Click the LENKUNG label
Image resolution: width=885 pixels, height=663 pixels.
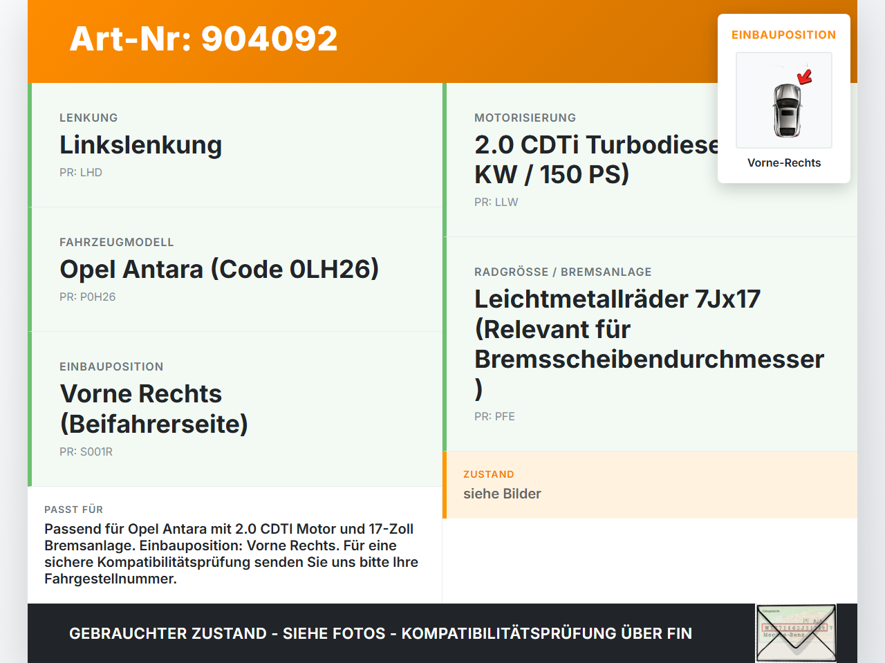click(x=88, y=118)
